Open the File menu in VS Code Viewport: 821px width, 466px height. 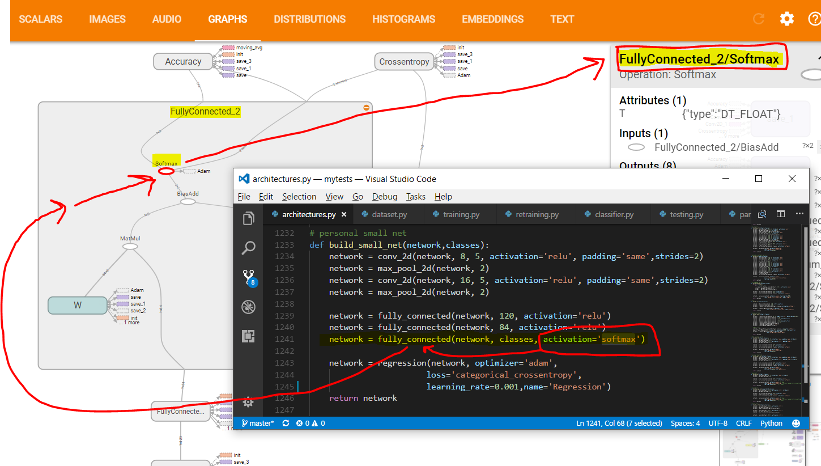[244, 197]
